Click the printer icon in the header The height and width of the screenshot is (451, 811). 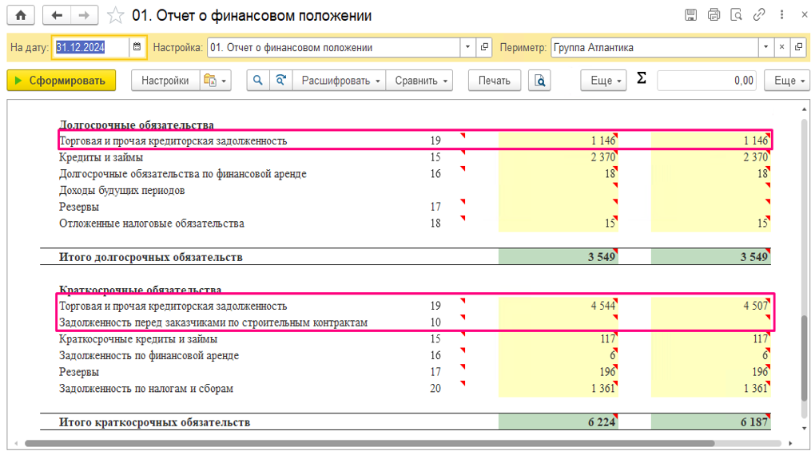tap(714, 15)
